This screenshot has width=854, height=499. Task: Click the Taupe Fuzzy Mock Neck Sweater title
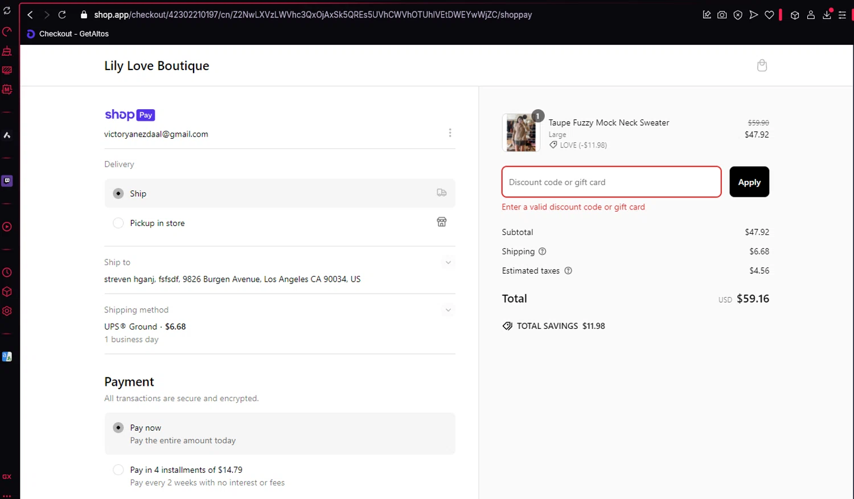pos(609,123)
